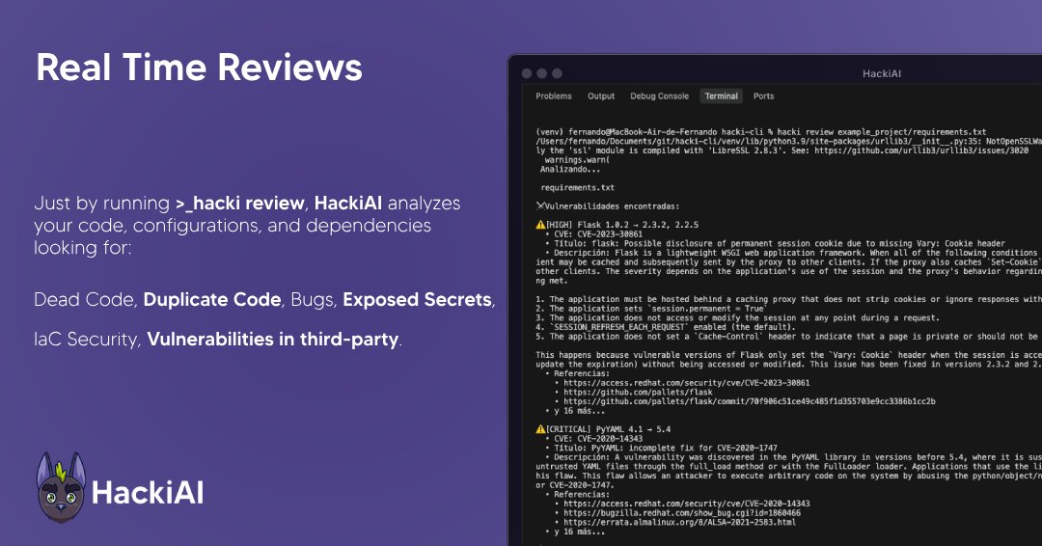Image resolution: width=1042 pixels, height=546 pixels.
Task: Click the requirements.txt line in terminal
Action: click(578, 187)
